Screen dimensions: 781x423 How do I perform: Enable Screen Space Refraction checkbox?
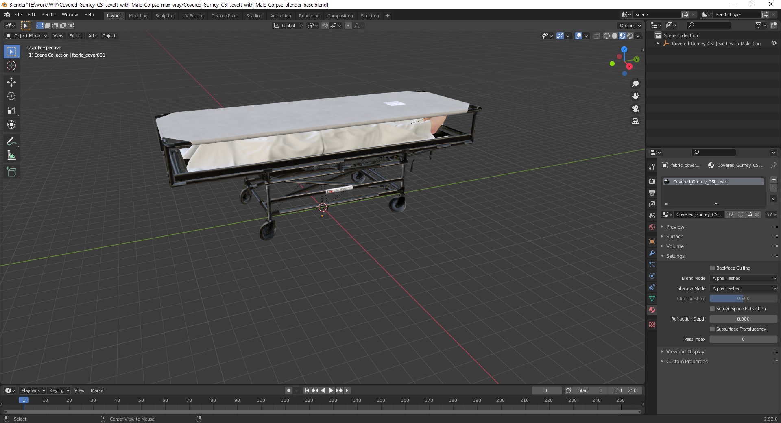[x=712, y=309]
